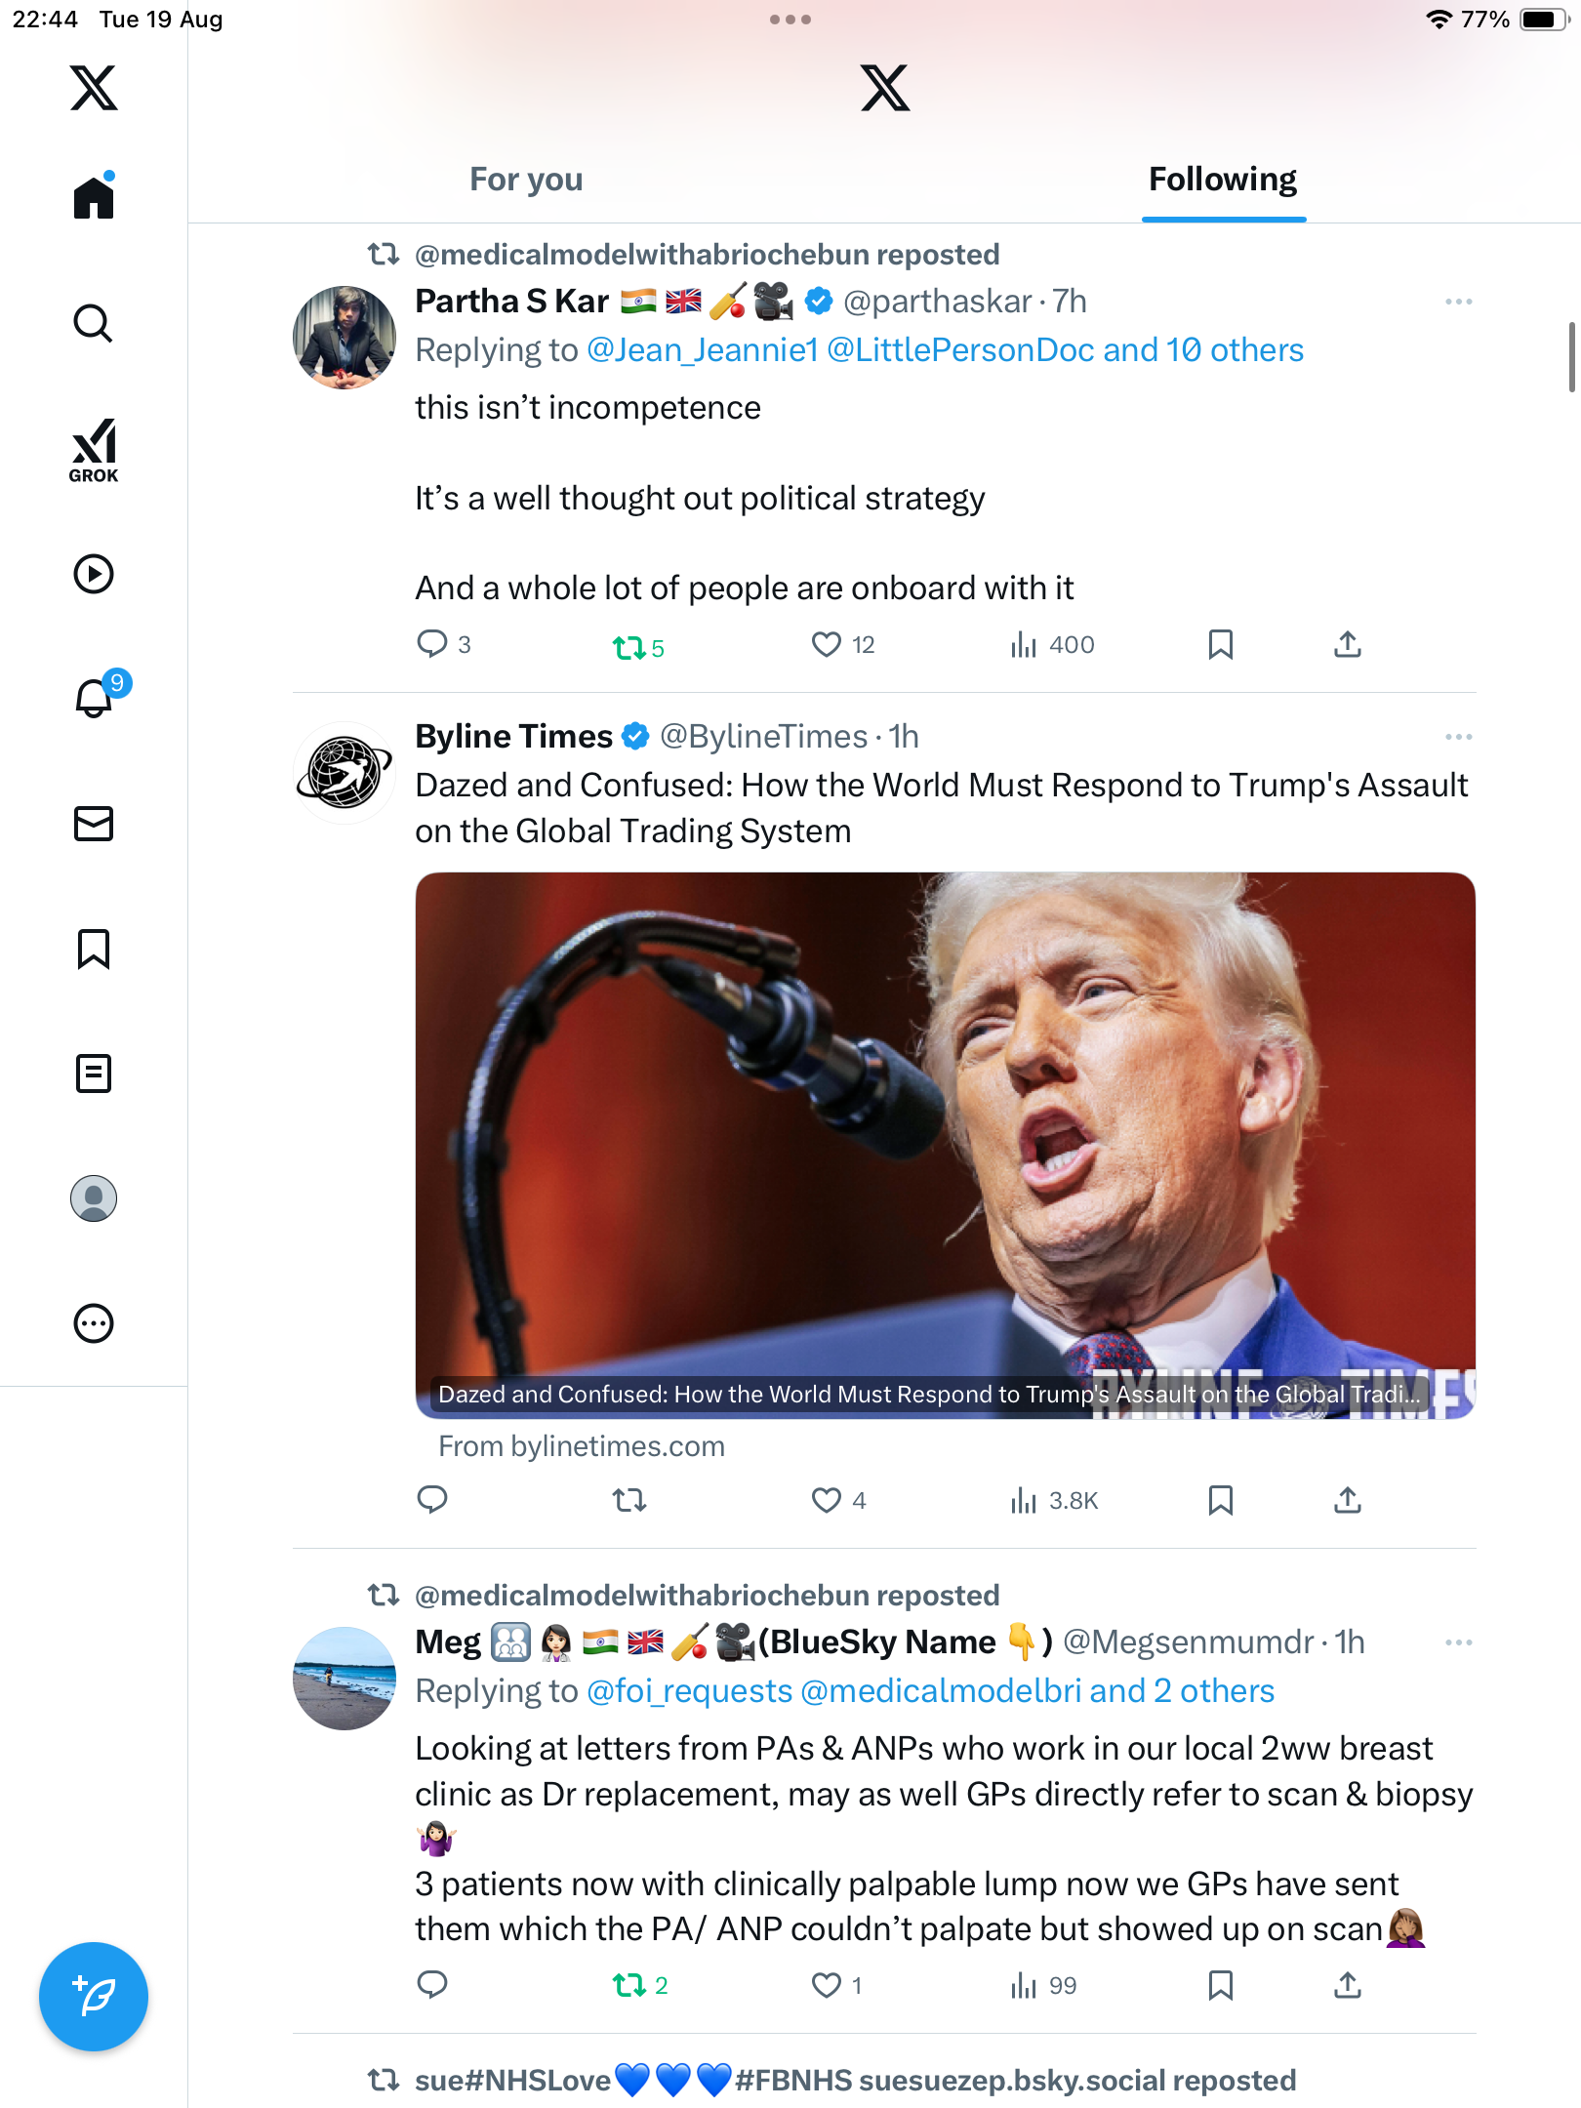Open the profile avatar icon in sidebar

tap(94, 1198)
